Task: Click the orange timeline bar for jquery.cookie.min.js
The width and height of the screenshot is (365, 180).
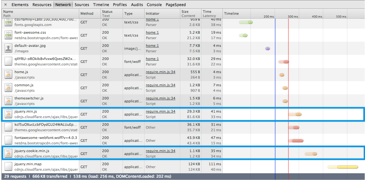Action: [x=311, y=154]
